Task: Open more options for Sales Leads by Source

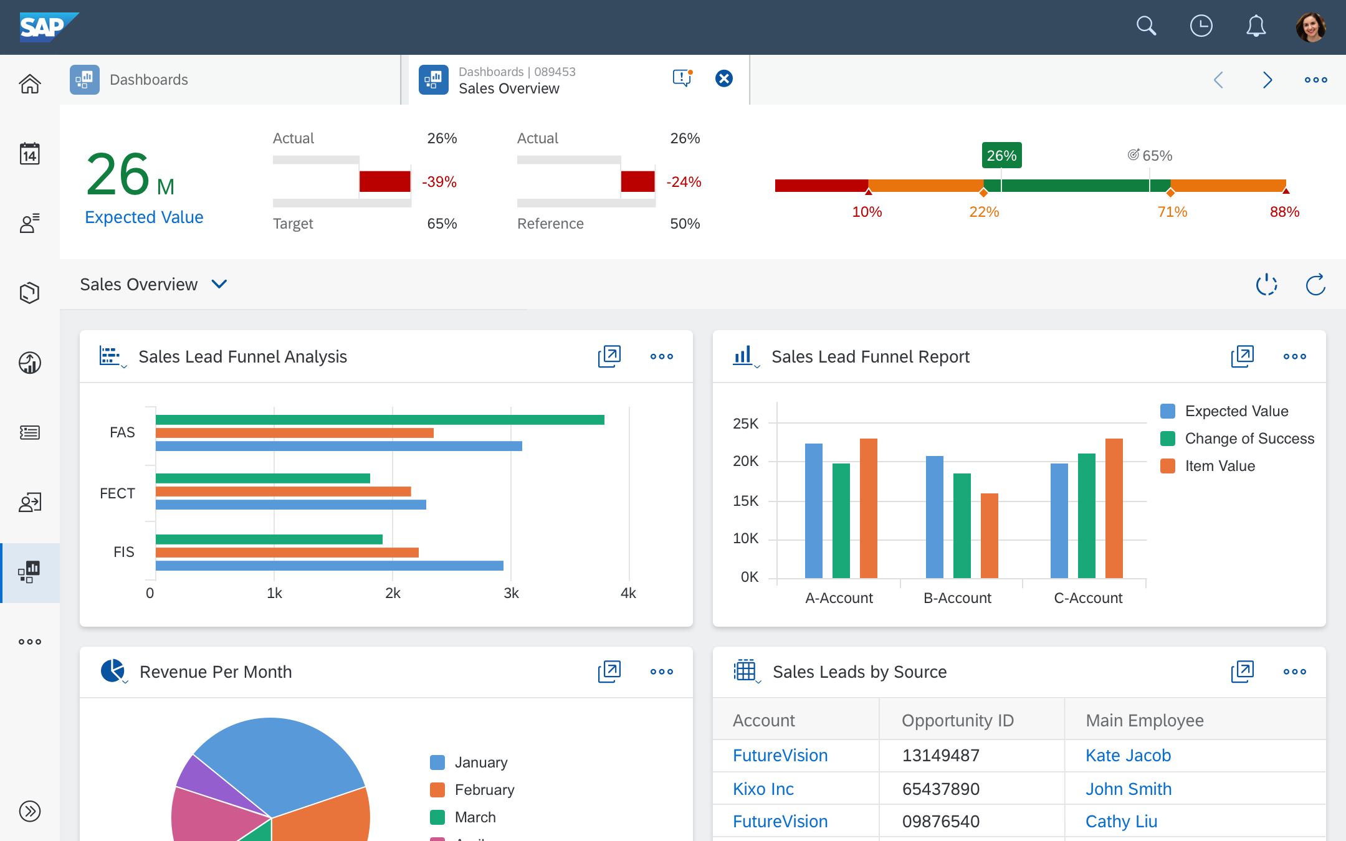Action: (1294, 672)
